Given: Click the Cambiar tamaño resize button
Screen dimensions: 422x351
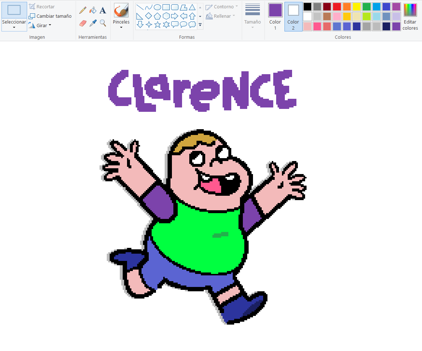Looking at the screenshot, I should pos(50,16).
